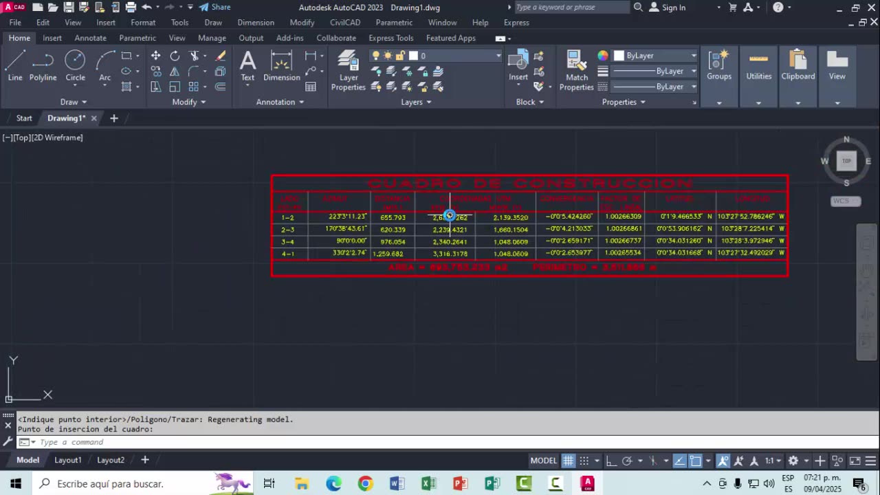
Task: Click Sign In
Action: (667, 8)
